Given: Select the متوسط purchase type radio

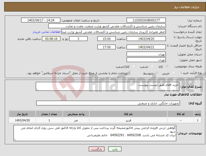Looking at the screenshot, I should click(157, 73).
